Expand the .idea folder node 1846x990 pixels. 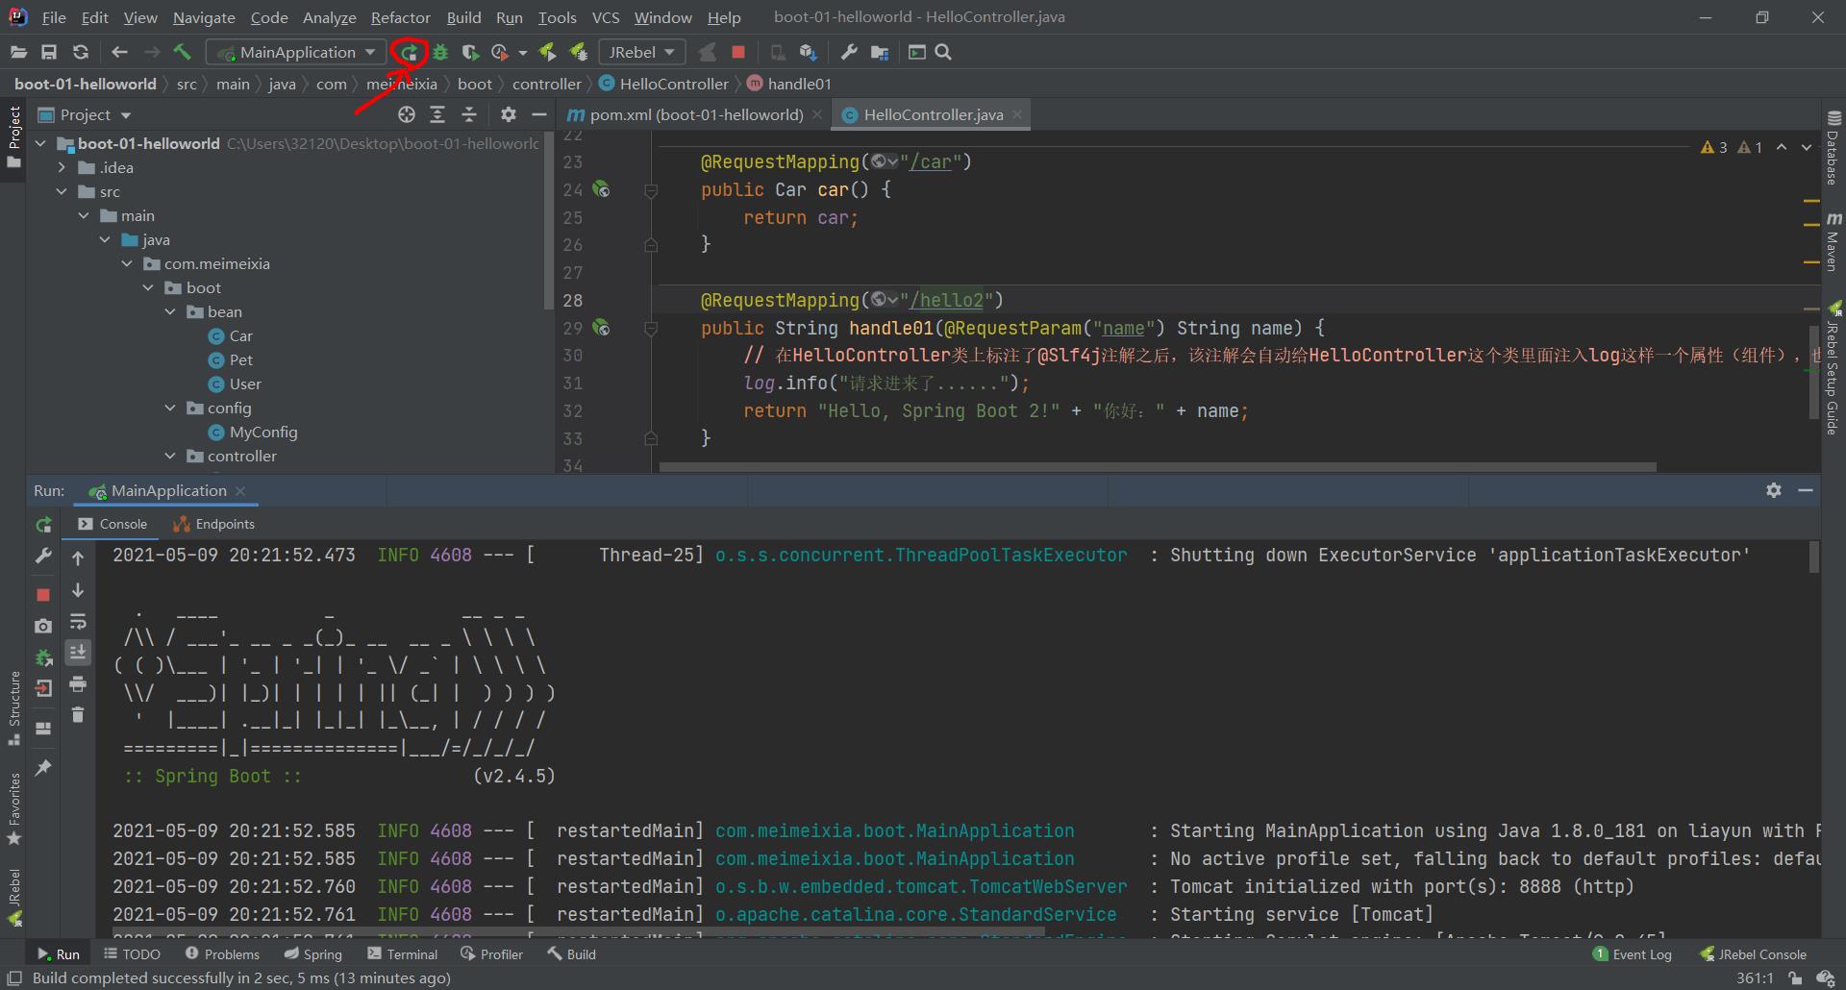pos(62,168)
